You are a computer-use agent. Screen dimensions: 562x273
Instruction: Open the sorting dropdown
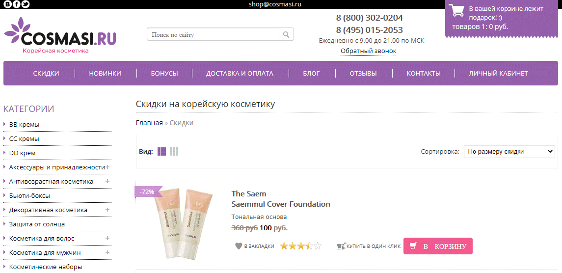pyautogui.click(x=509, y=151)
